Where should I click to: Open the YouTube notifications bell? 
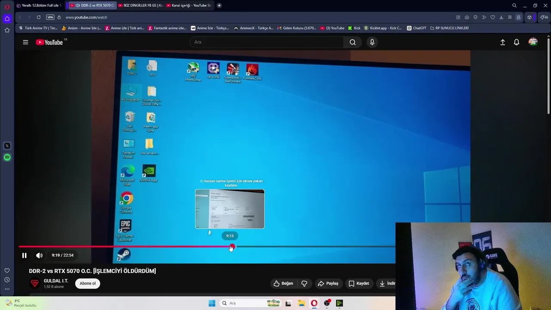click(517, 42)
